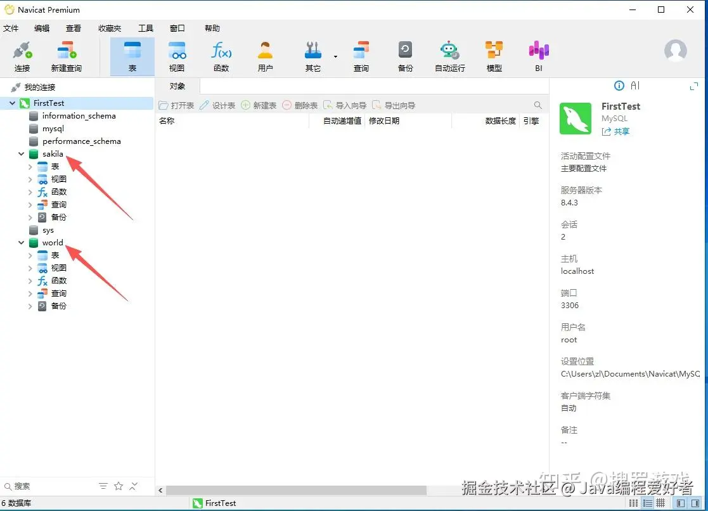Select 查询 under world

click(59, 294)
